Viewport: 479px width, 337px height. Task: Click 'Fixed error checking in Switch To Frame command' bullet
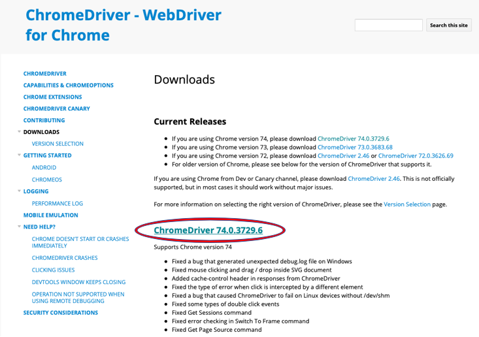click(240, 321)
